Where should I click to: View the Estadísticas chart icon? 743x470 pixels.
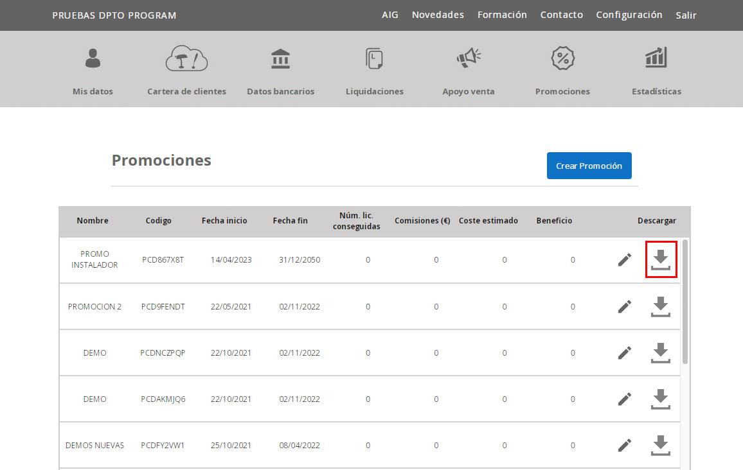(x=656, y=58)
